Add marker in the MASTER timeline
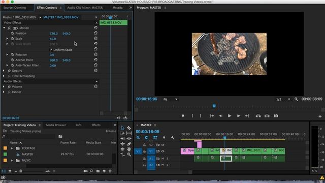 [x=164, y=137]
